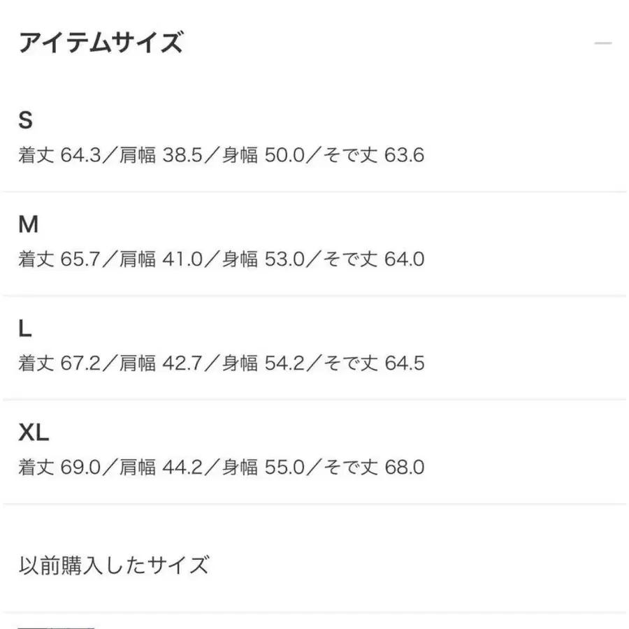Screen dimensions: 629x629
Task: Click the M size 肩幅 41.0 measurement
Action: [161, 259]
